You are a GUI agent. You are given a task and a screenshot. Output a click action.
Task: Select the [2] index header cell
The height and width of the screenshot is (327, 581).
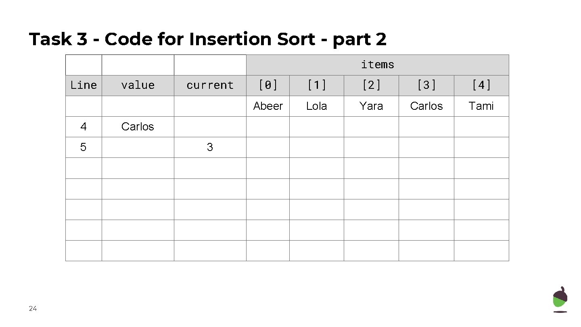pos(371,85)
